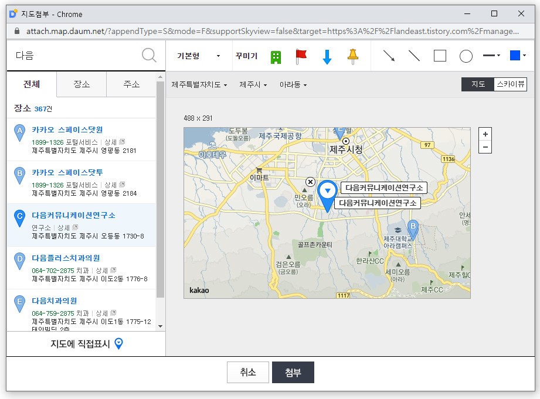
Task: Click the 이마트 icon on map
Action: pyautogui.click(x=259, y=170)
